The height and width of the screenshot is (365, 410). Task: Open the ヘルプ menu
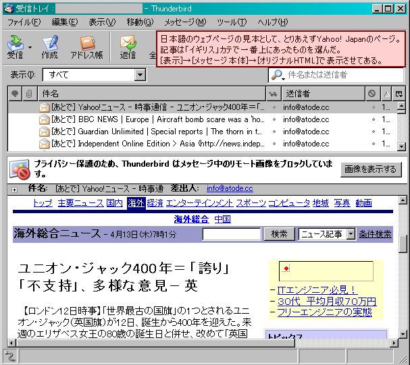click(x=273, y=22)
